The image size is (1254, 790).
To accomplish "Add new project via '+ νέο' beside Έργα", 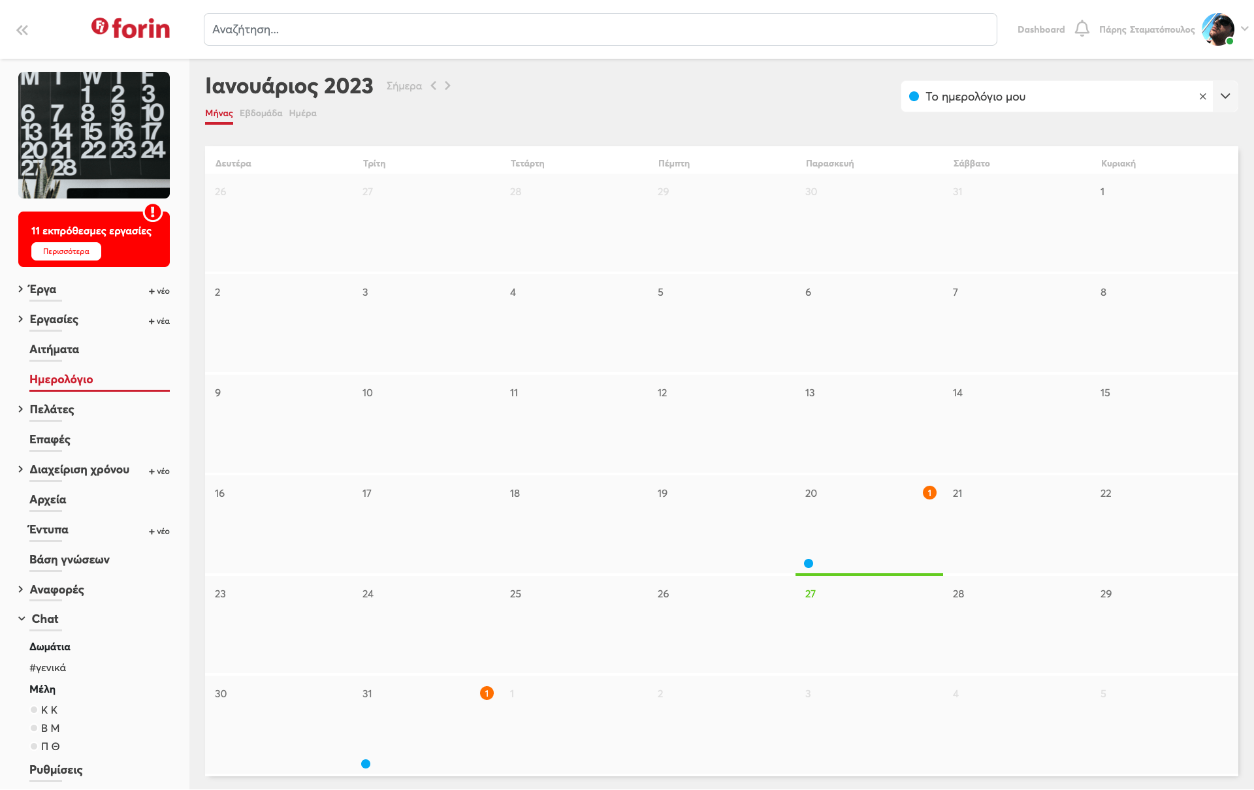I will 159,291.
